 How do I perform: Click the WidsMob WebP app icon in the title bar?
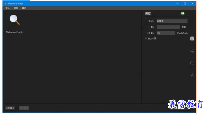5,4
